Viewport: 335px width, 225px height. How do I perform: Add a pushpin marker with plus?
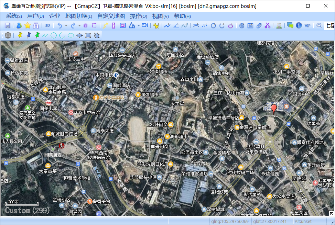[156, 26]
